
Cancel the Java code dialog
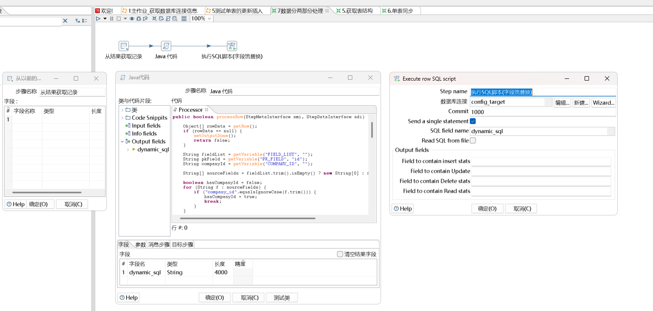[x=248, y=297]
